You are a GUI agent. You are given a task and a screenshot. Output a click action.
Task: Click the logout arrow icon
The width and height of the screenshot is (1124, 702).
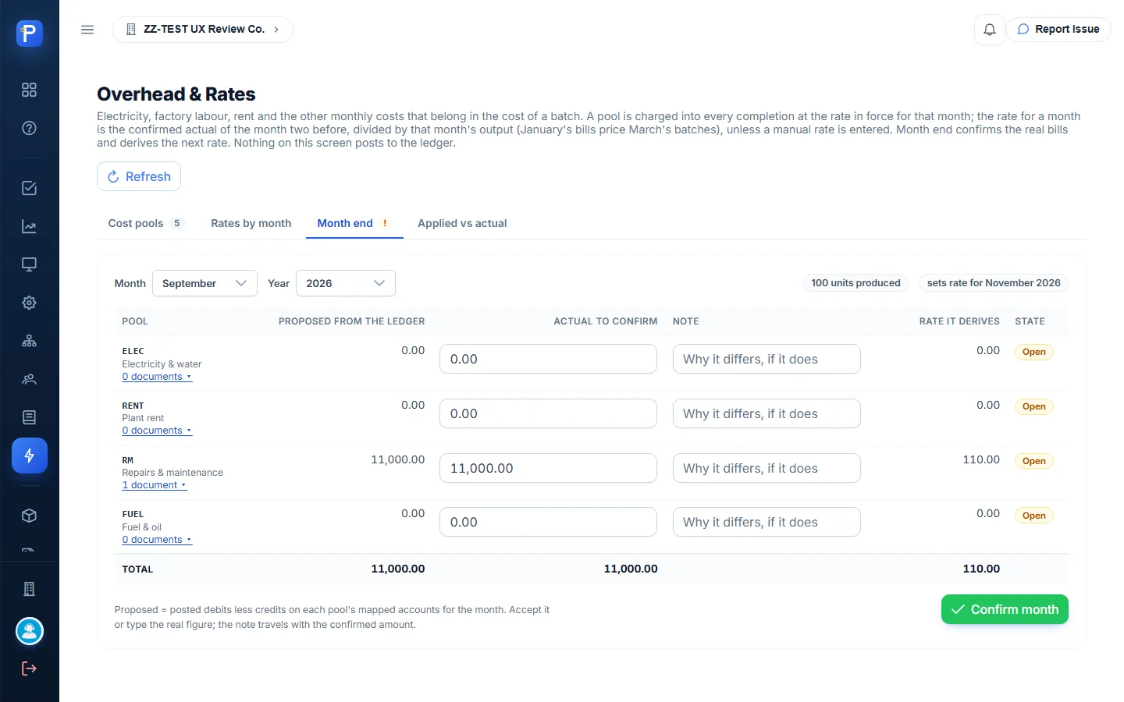point(29,668)
